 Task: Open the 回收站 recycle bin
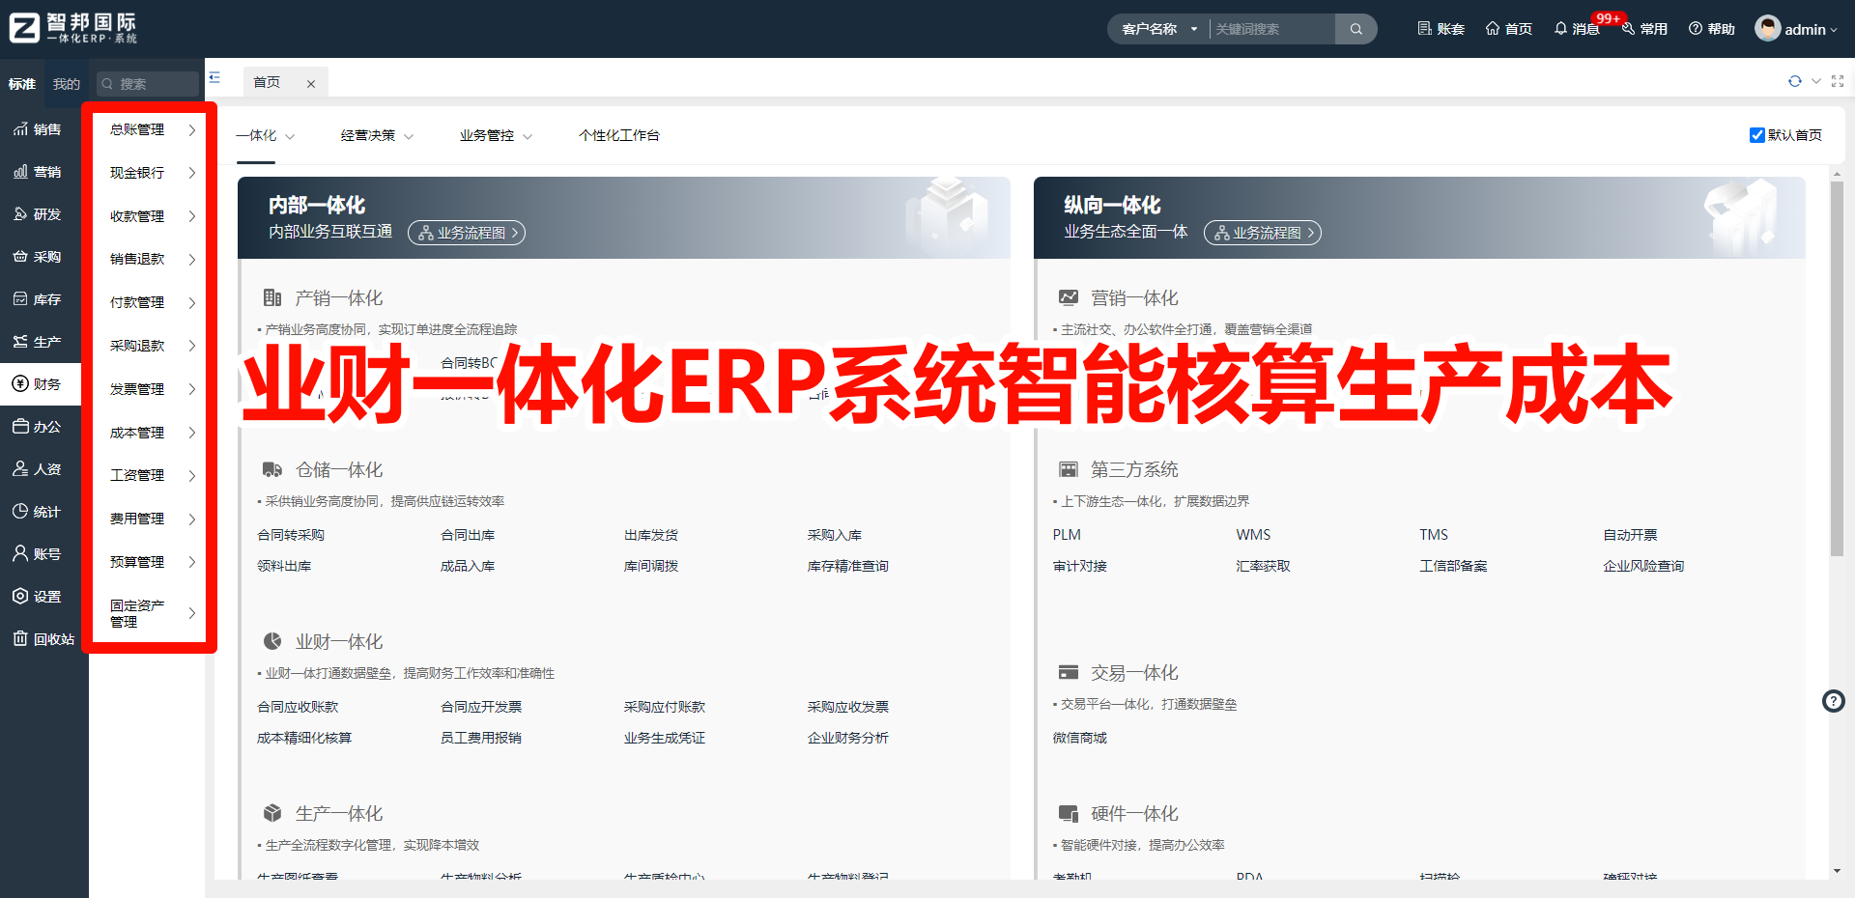pyautogui.click(x=43, y=639)
